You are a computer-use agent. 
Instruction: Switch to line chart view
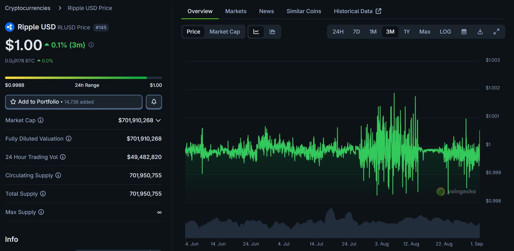click(256, 32)
